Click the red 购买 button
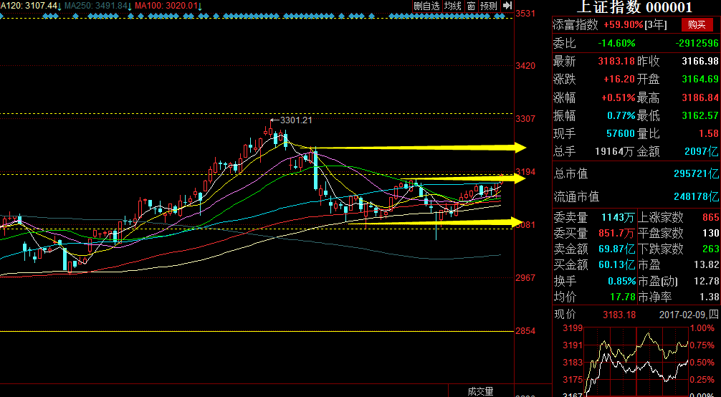The image size is (721, 397). point(697,25)
